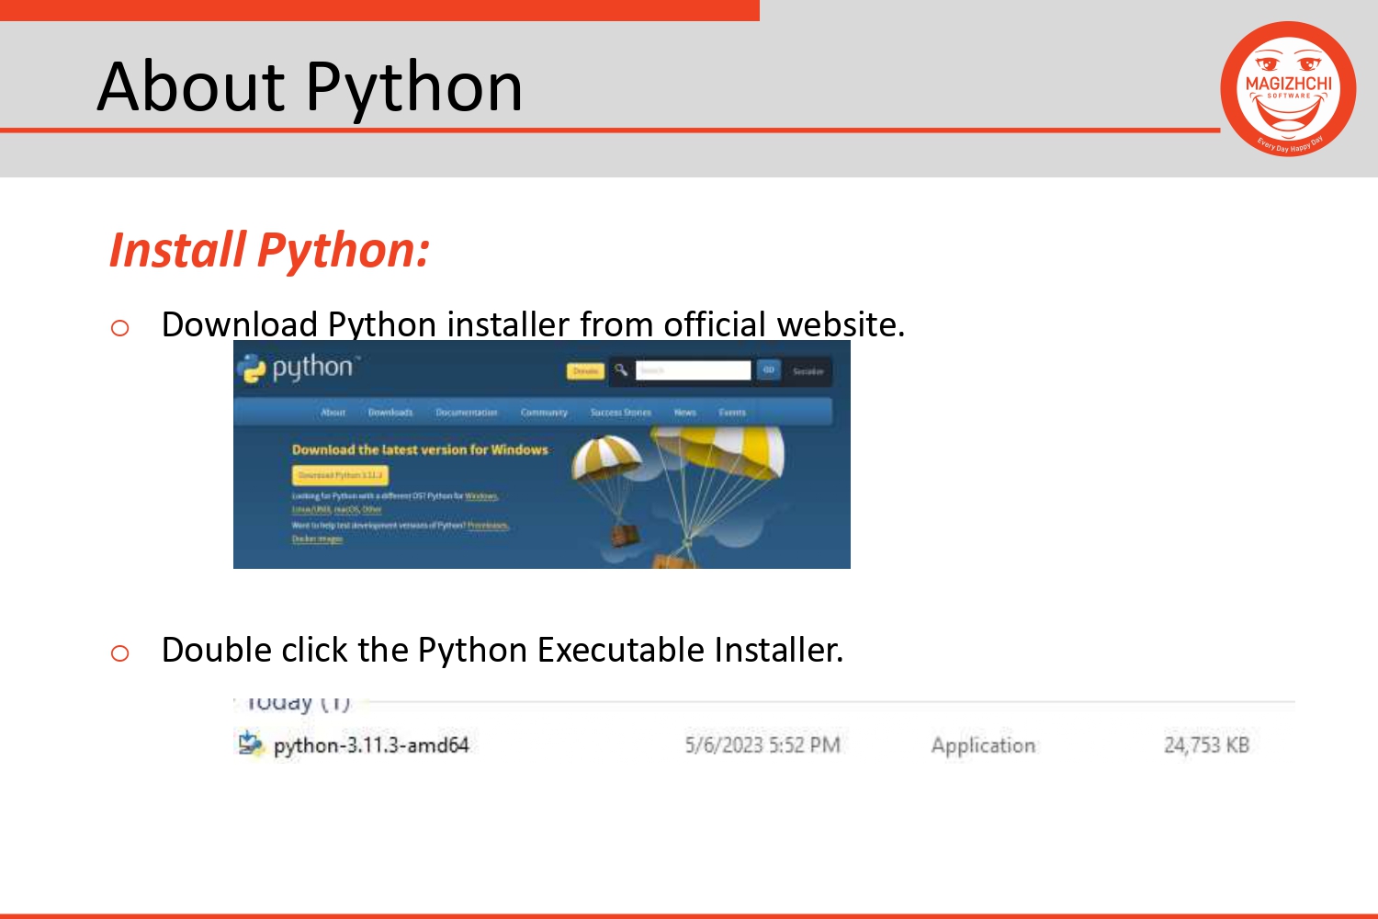Click the Download Python 3.11.3 button
The width and height of the screenshot is (1378, 919).
[340, 475]
